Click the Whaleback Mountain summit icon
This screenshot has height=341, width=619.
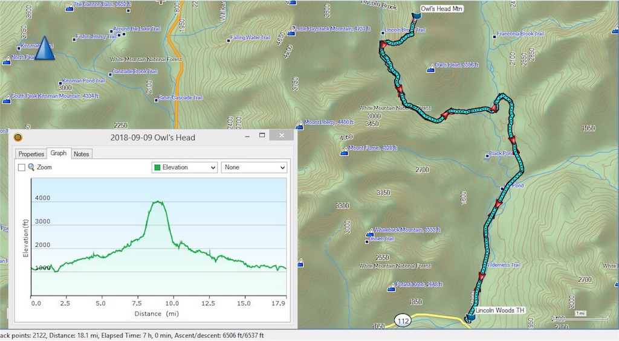369,233
